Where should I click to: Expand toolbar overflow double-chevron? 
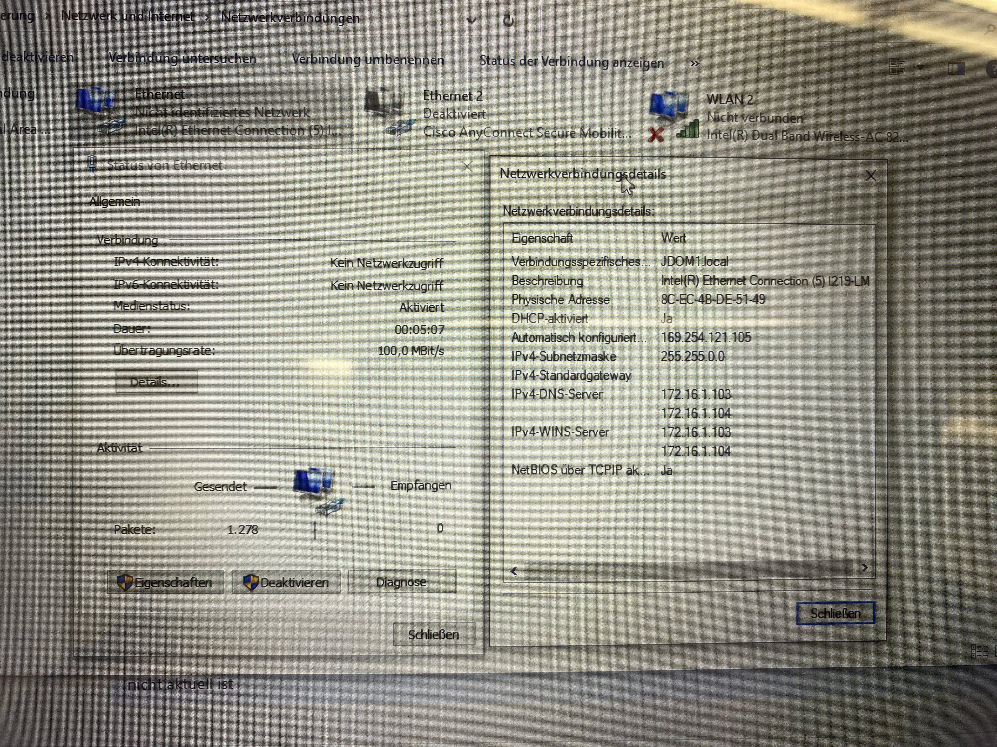click(x=695, y=64)
